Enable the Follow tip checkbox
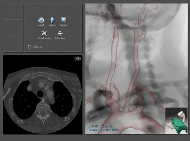This screenshot has width=190, height=141. [30, 47]
